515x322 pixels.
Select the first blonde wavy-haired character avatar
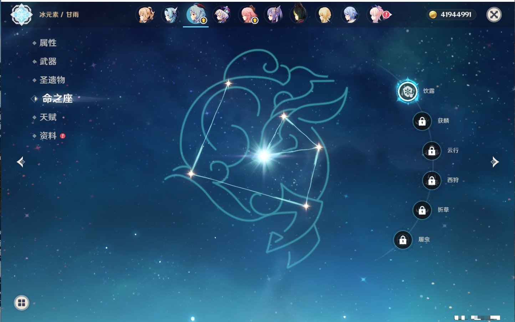[146, 15]
